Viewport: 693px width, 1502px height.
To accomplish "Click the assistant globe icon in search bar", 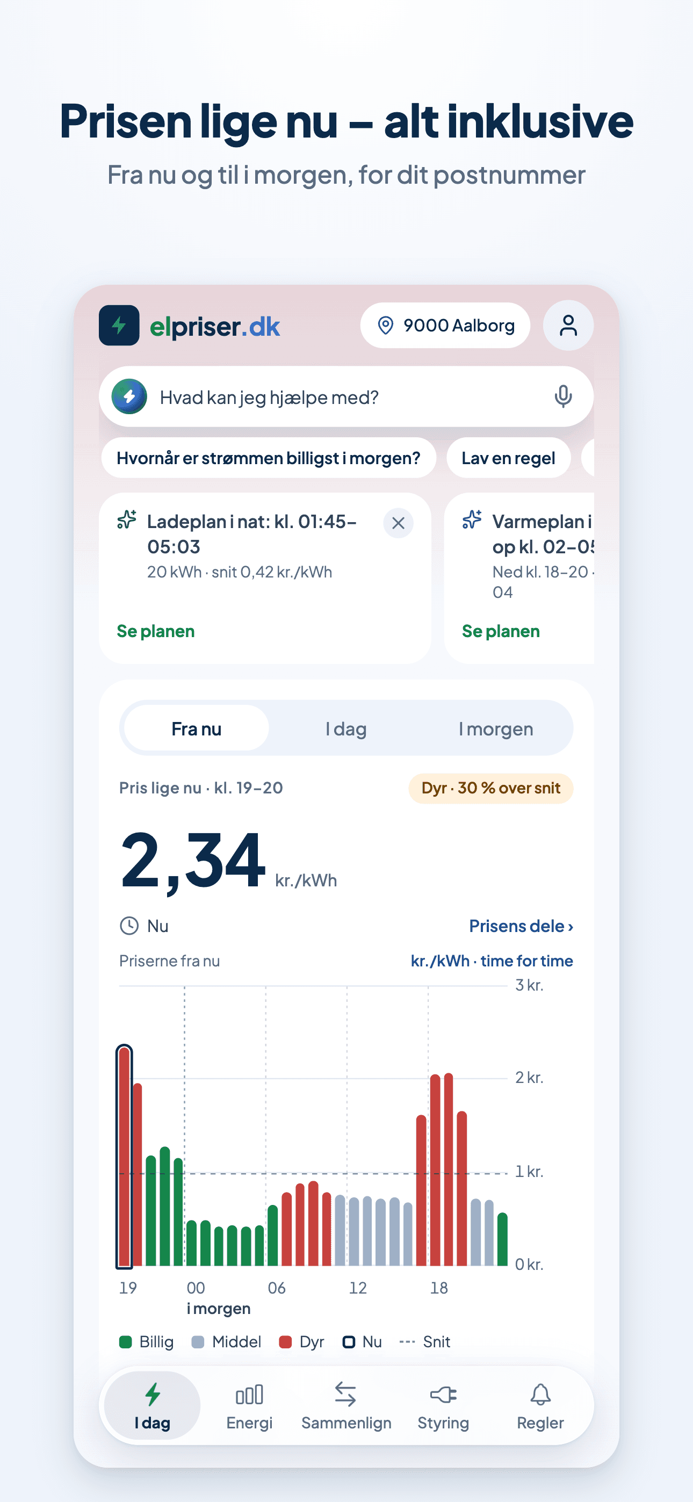I will pyautogui.click(x=129, y=396).
